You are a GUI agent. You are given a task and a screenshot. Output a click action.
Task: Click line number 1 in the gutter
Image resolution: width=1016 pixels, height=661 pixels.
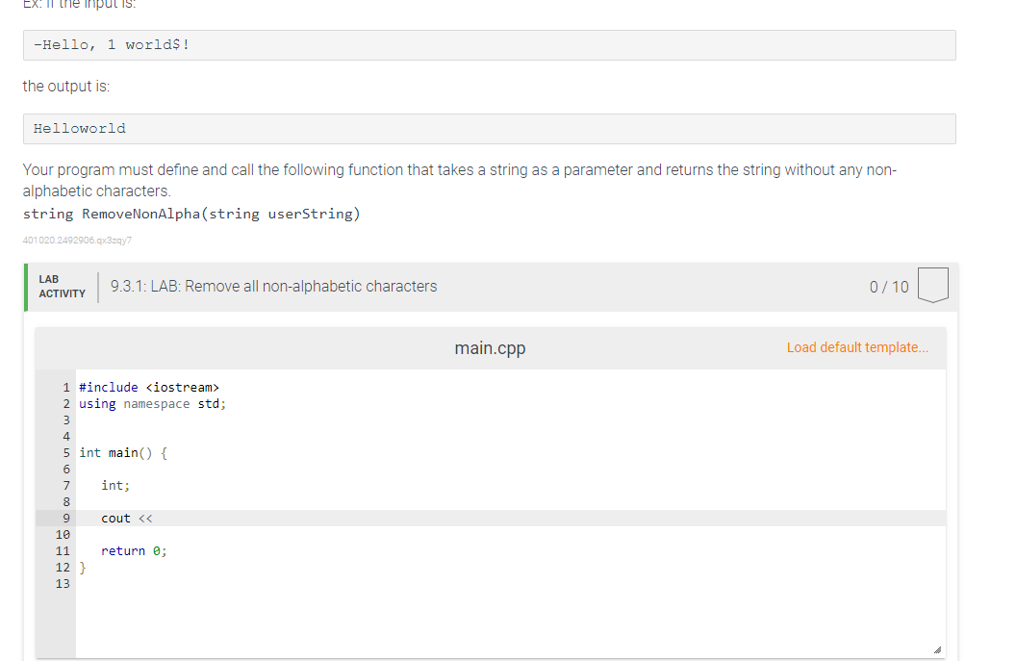click(66, 388)
